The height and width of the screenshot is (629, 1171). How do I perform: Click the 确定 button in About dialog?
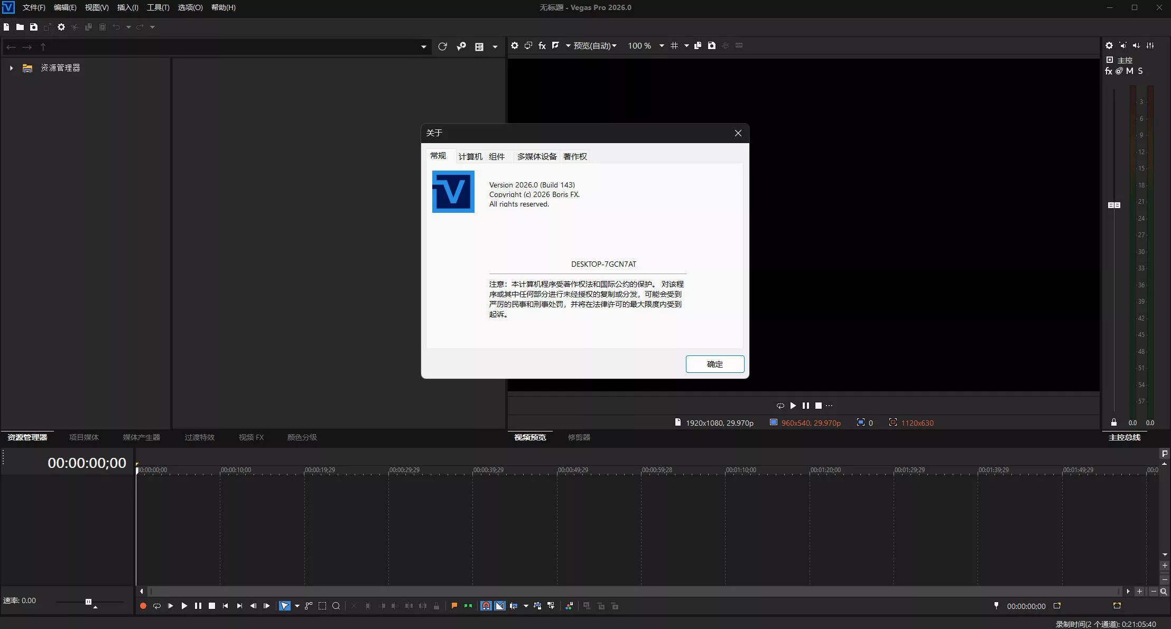click(715, 364)
